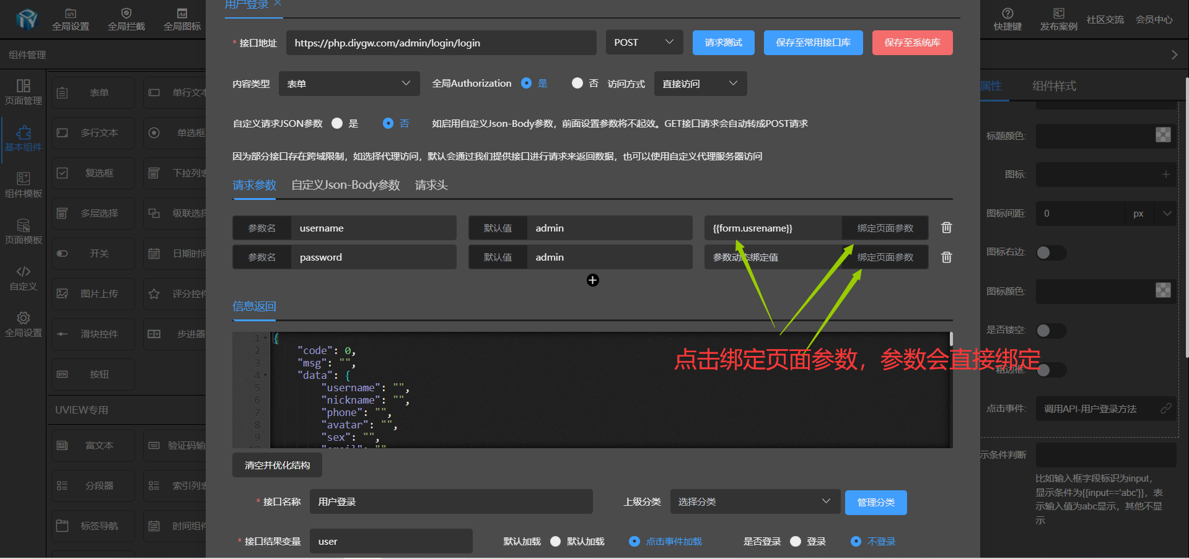The height and width of the screenshot is (559, 1189).
Task: Switch to 自定义Json-Body参数 tab
Action: pos(346,185)
